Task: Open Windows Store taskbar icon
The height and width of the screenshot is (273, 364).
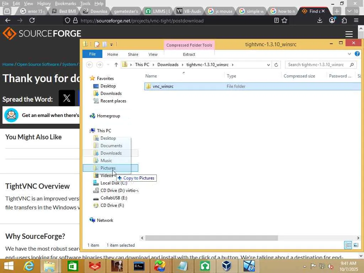Action: coord(73,266)
